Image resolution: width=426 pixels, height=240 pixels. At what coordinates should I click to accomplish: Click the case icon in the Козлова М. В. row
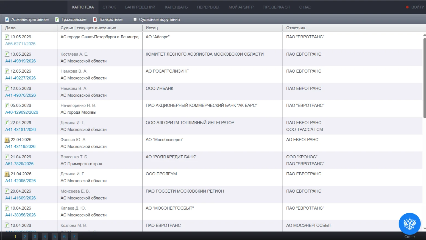(x=7, y=225)
